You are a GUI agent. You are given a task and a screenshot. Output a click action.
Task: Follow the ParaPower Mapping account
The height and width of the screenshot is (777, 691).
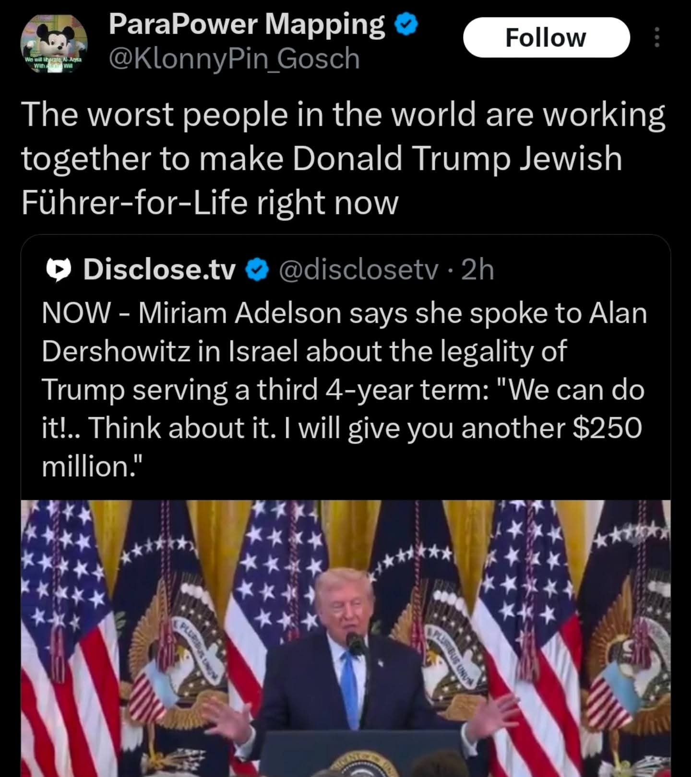[x=546, y=37]
